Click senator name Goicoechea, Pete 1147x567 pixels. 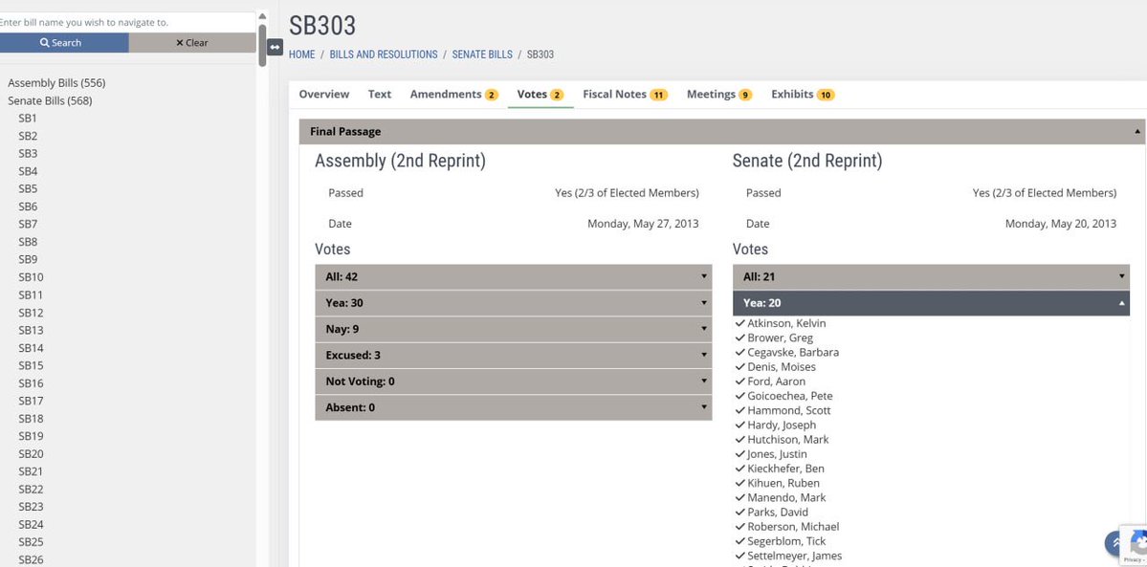[790, 397]
